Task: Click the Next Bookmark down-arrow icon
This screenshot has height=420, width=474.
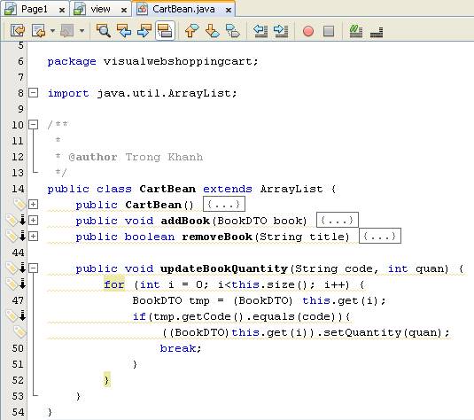Action: click(x=213, y=30)
